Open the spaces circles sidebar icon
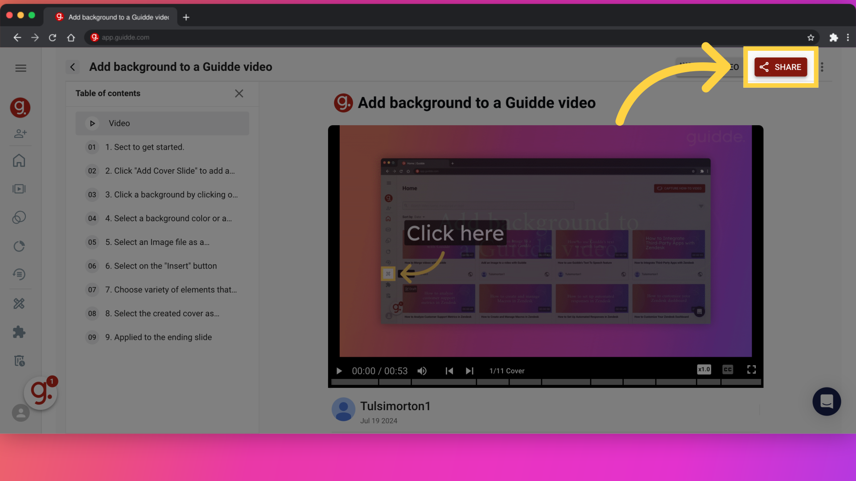The height and width of the screenshot is (481, 856). pyautogui.click(x=19, y=217)
